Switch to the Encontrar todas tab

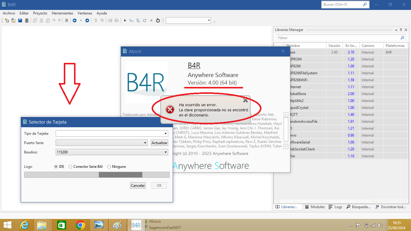tap(391, 207)
